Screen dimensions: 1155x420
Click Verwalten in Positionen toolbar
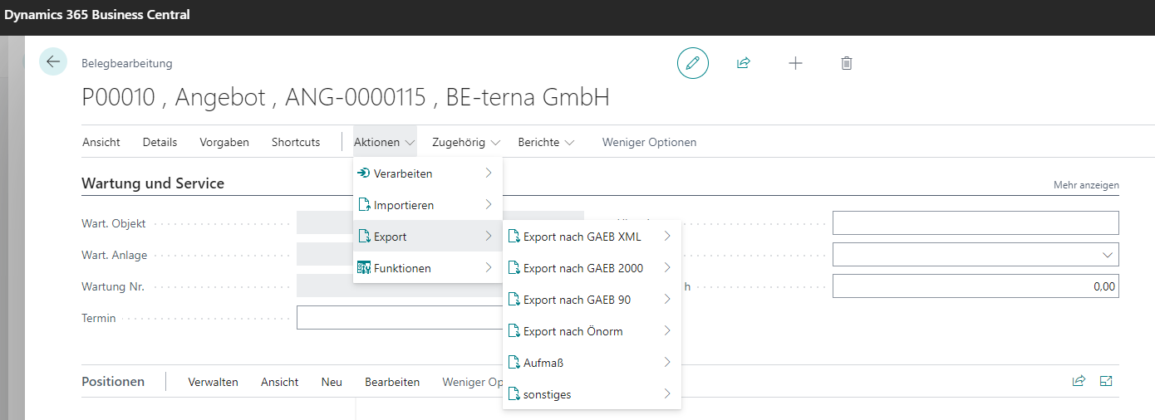[213, 382]
